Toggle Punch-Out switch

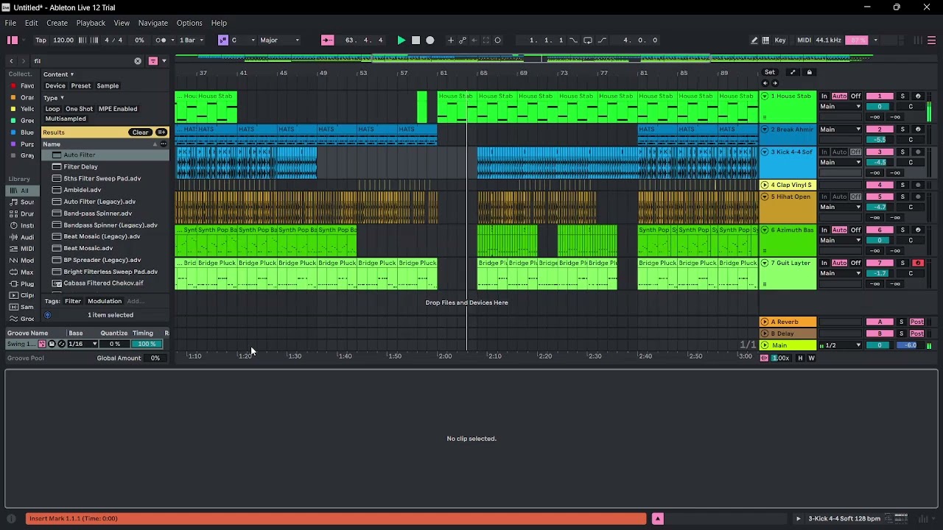click(x=602, y=40)
